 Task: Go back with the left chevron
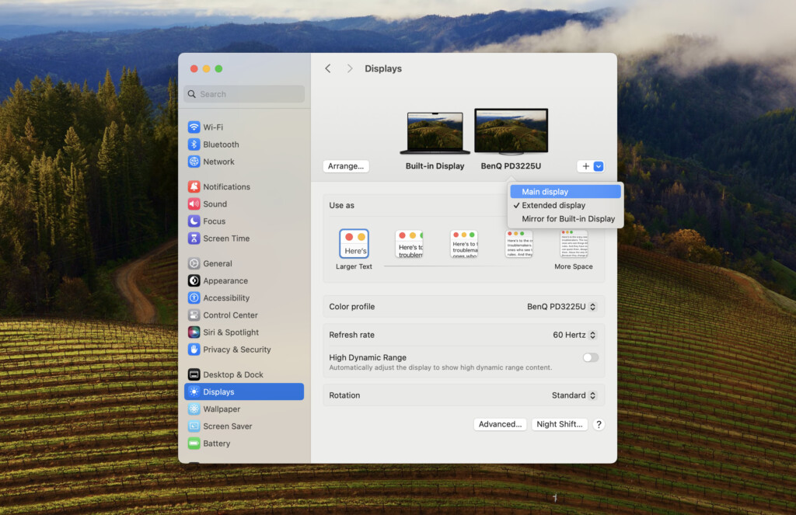tap(328, 68)
